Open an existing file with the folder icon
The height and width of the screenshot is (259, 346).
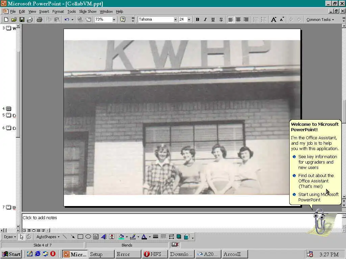point(14,20)
